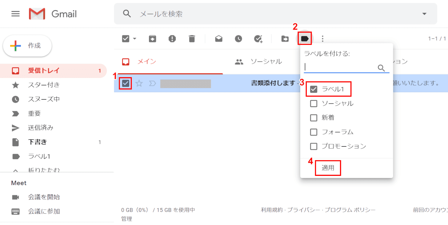Click the search magnifier icon in search bar
Screen dimensions: 448x225
point(126,14)
